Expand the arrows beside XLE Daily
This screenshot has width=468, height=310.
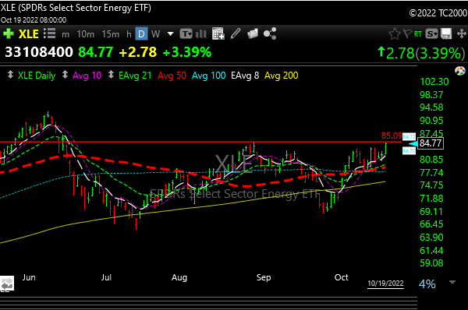(x=10, y=75)
